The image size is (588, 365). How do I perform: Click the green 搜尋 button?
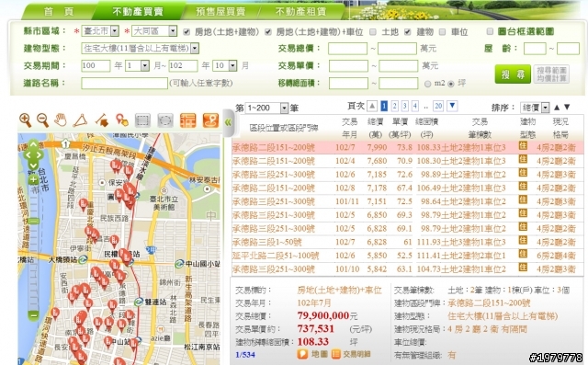513,74
